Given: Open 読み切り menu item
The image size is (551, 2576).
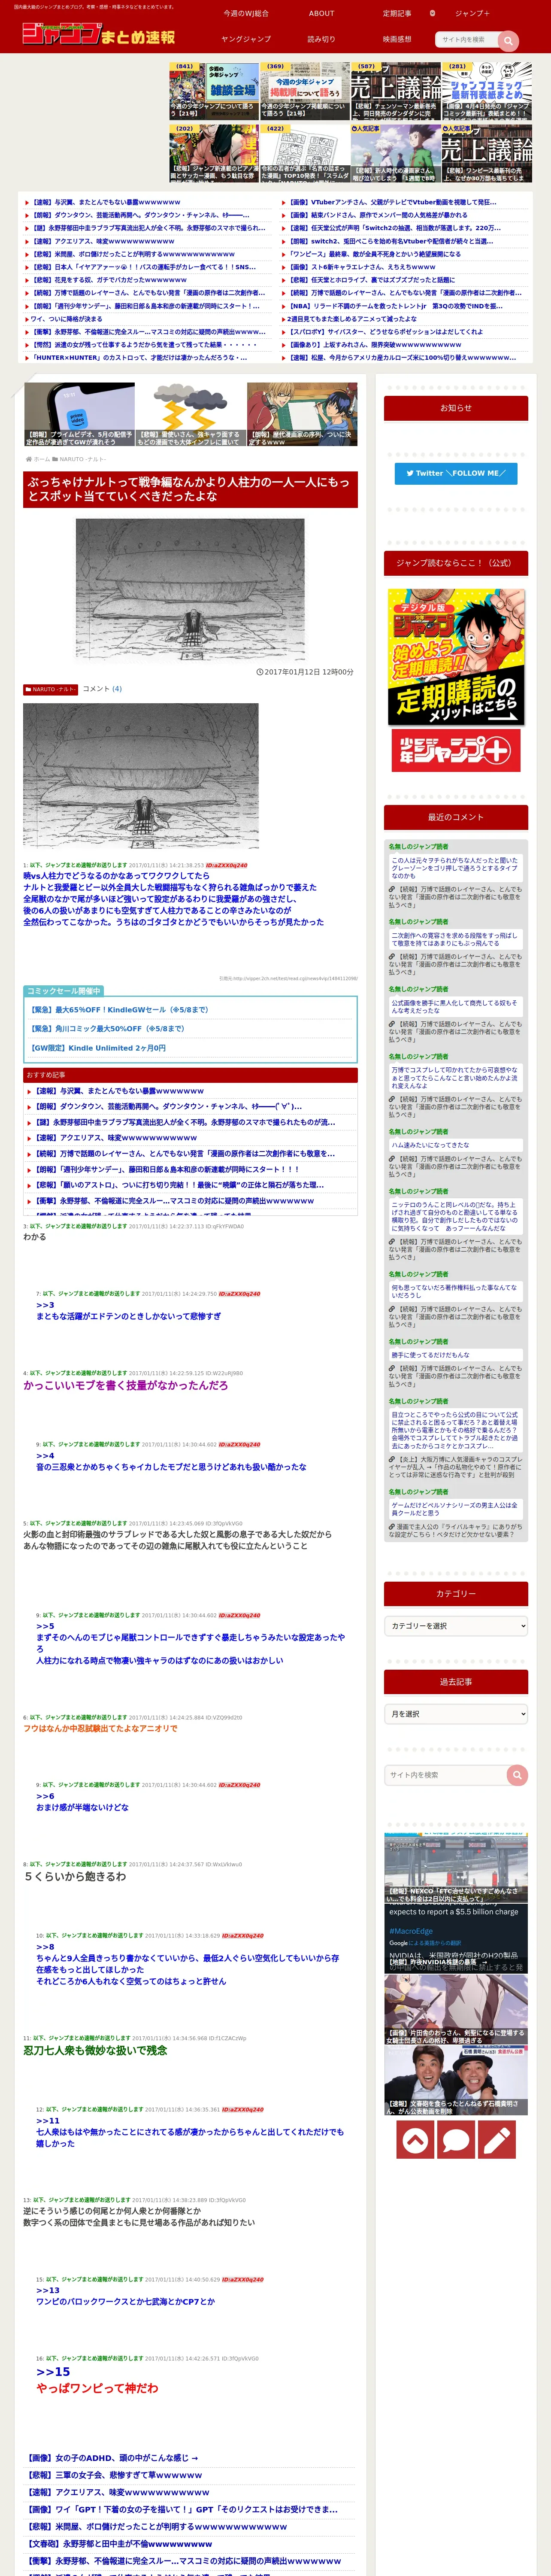Looking at the screenshot, I should click(x=322, y=39).
